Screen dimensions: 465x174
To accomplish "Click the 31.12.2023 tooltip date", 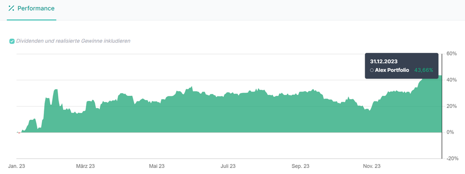I will 384,61.
